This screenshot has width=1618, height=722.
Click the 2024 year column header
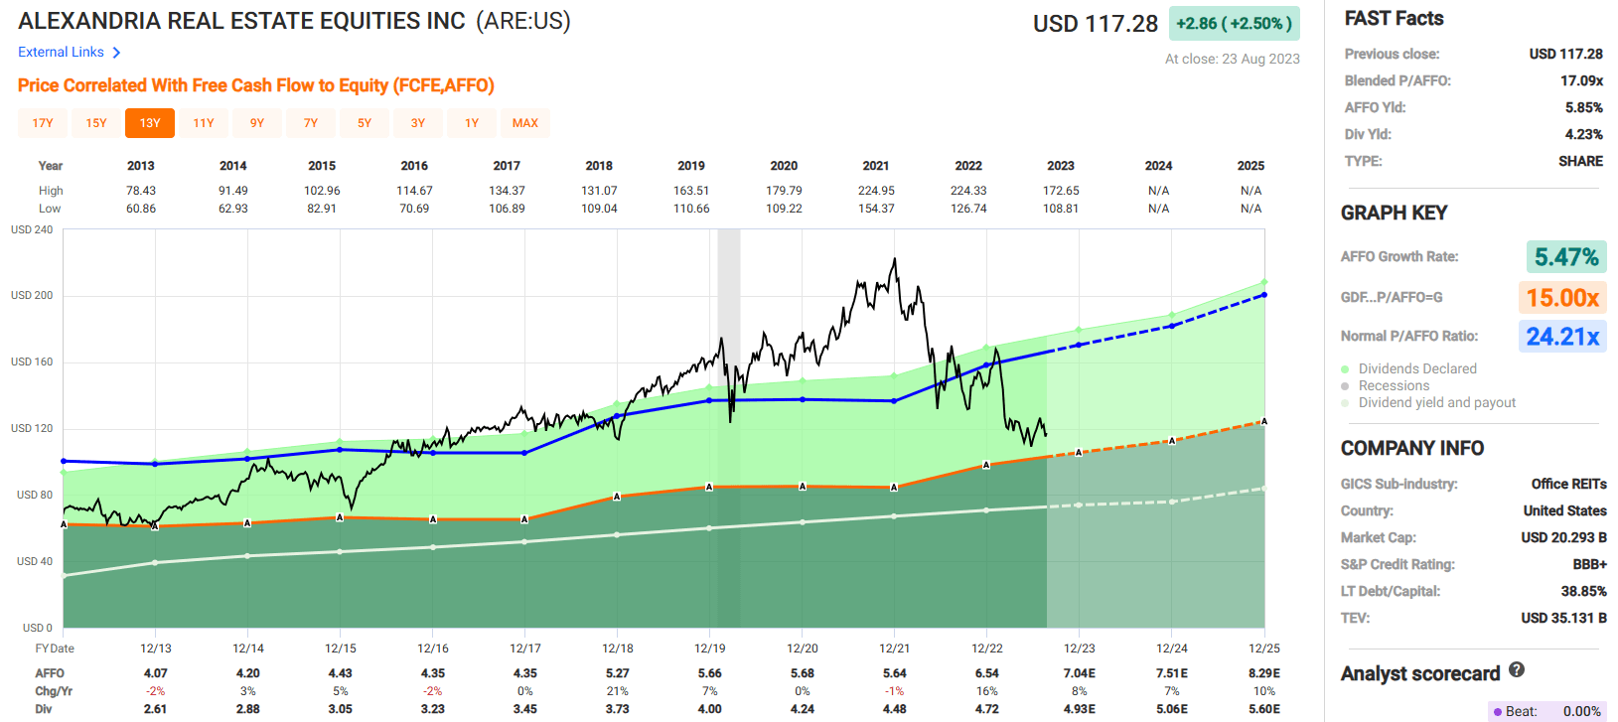(x=1158, y=166)
